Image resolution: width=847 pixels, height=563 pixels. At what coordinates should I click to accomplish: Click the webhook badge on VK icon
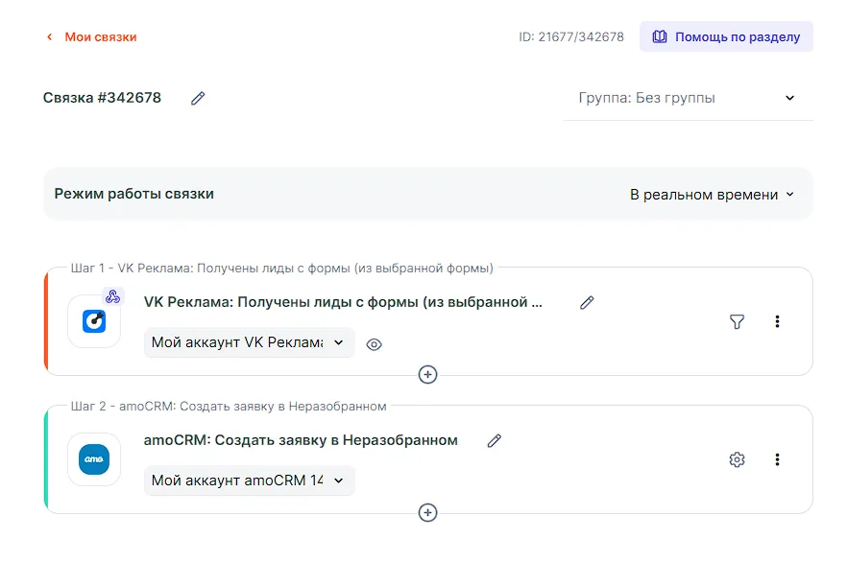tap(113, 296)
